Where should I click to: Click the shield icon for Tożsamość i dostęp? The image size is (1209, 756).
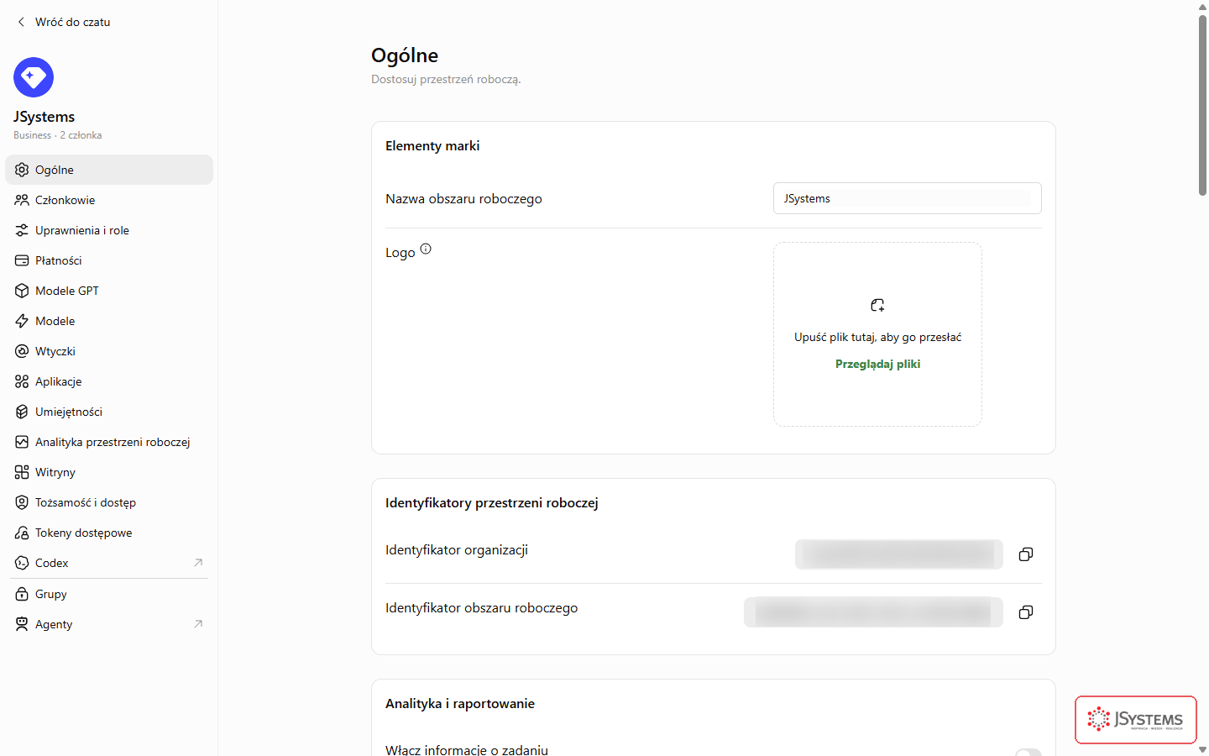pyautogui.click(x=22, y=502)
